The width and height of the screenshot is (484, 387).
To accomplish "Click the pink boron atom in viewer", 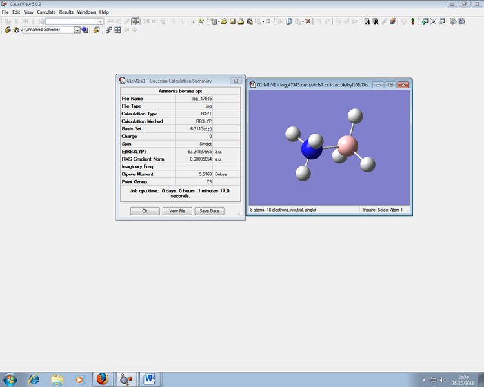I will pyautogui.click(x=348, y=146).
